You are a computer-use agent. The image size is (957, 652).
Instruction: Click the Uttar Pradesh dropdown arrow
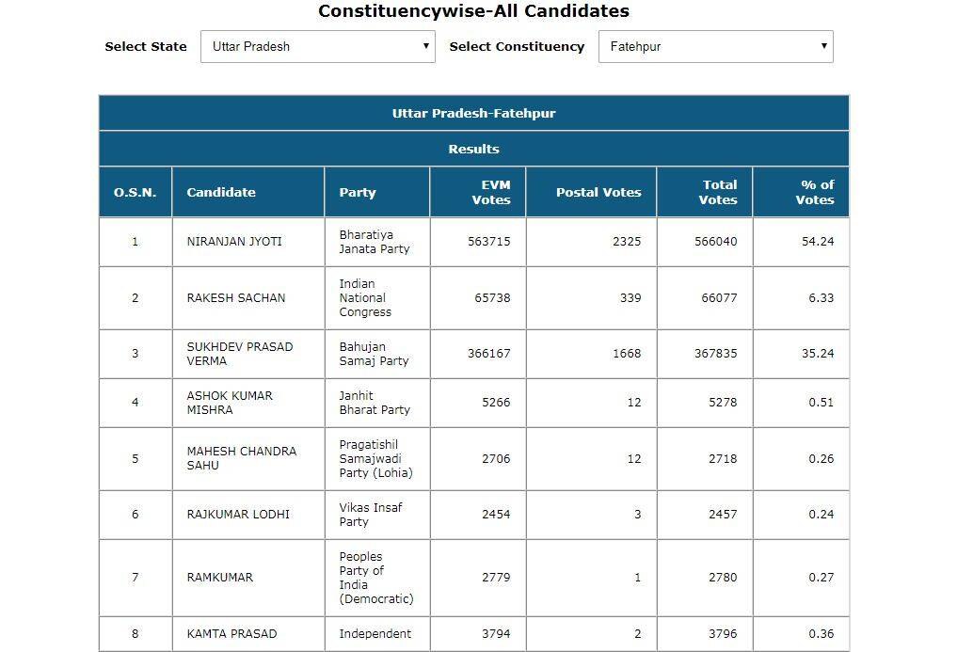coord(425,46)
